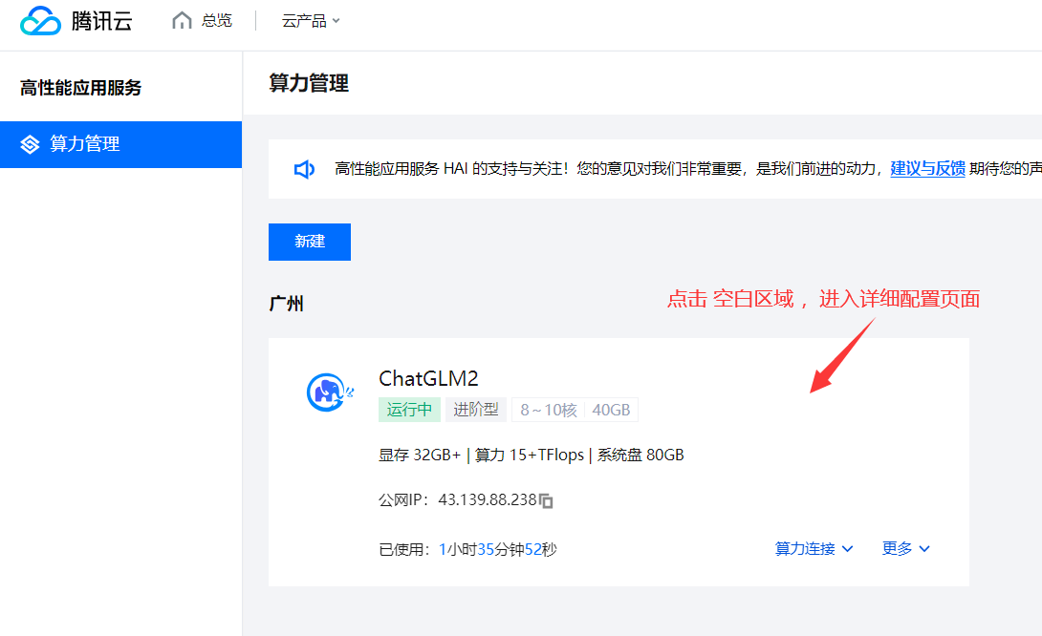Image resolution: width=1042 pixels, height=636 pixels.
Task: Copy the public IP with copy icon
Action: (x=546, y=500)
